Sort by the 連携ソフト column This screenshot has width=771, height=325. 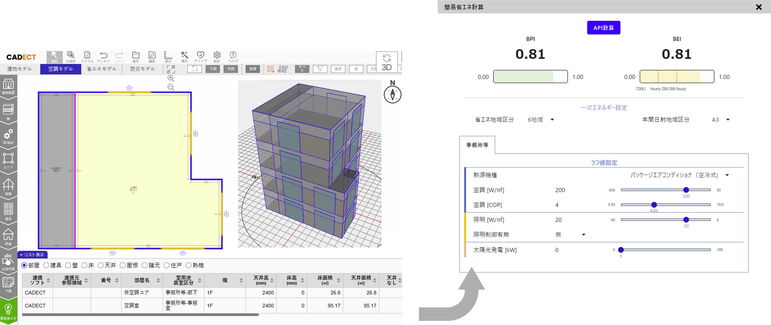click(x=38, y=280)
